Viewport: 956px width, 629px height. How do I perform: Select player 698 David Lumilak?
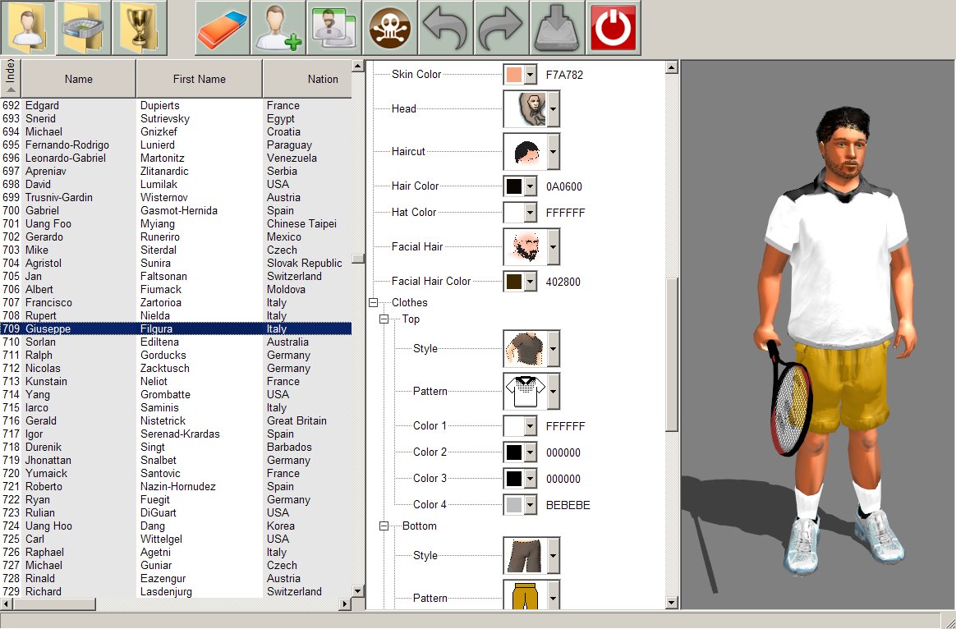(x=176, y=184)
